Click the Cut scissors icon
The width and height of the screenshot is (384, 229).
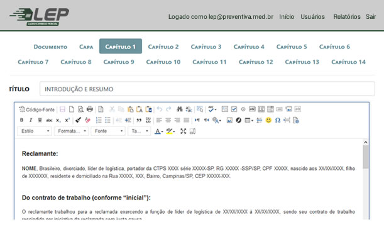click(112, 109)
